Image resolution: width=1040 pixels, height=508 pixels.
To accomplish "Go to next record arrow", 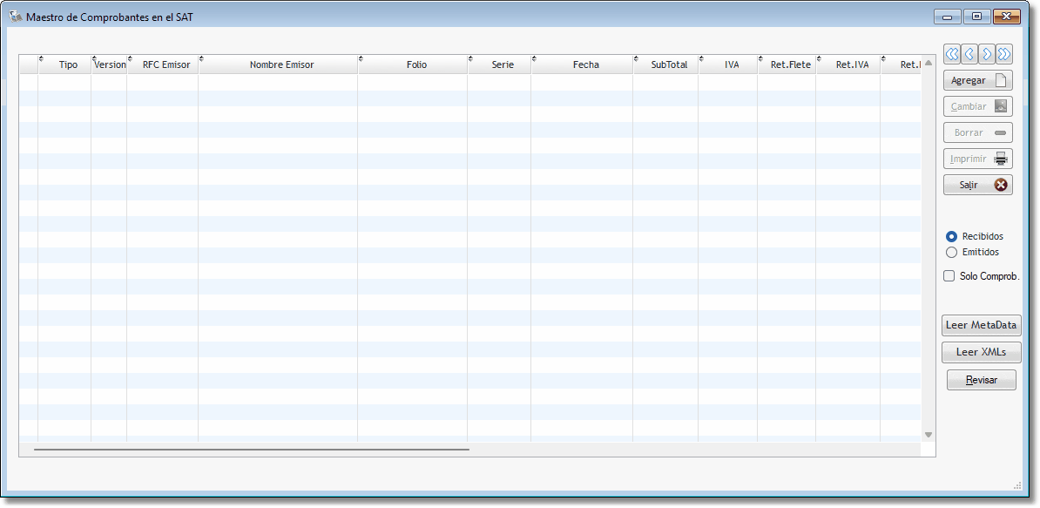I will tap(987, 54).
